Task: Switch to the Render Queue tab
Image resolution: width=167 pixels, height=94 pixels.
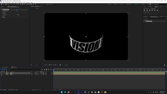Action: [x=5, y=67]
